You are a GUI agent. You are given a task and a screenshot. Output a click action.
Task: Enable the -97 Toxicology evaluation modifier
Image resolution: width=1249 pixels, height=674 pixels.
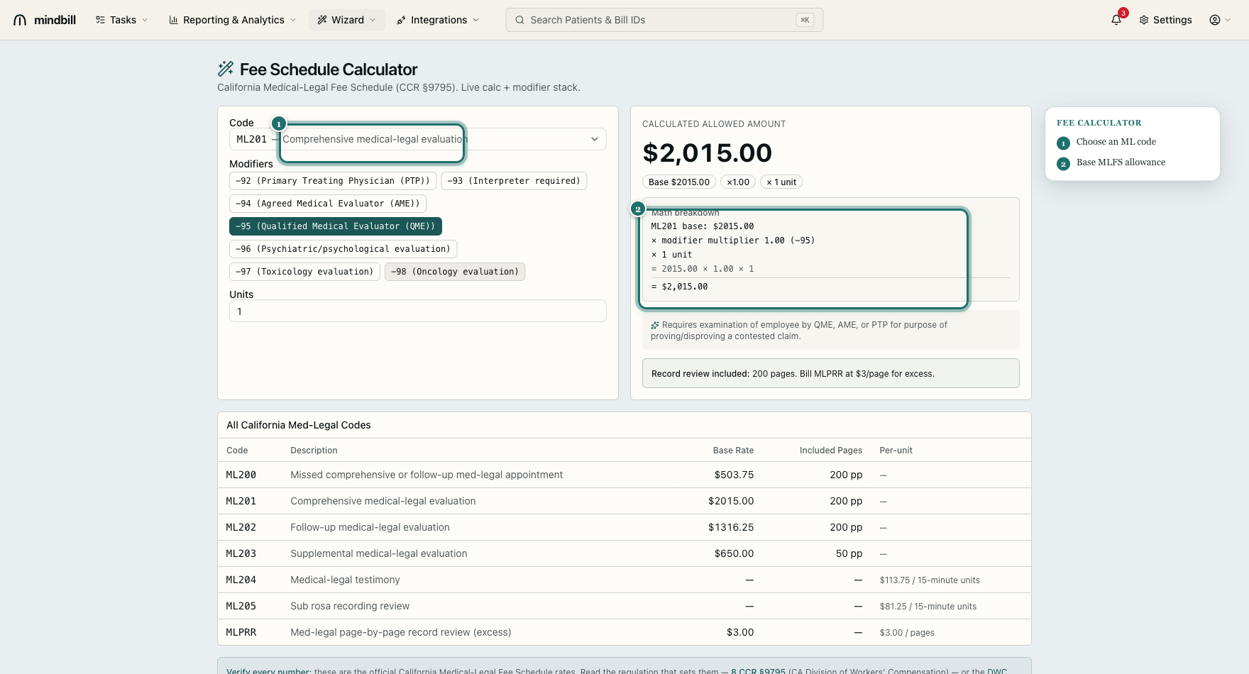point(304,272)
